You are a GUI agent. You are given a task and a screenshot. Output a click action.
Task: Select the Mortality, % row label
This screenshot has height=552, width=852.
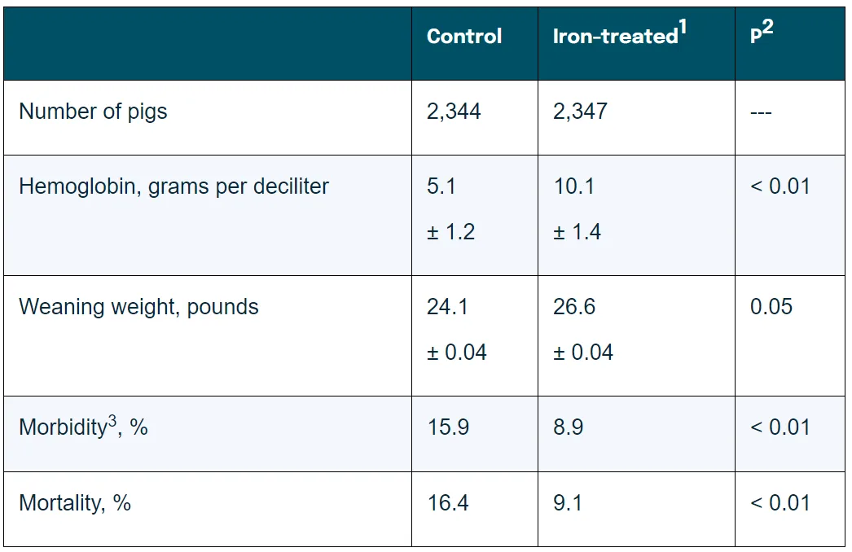click(75, 503)
